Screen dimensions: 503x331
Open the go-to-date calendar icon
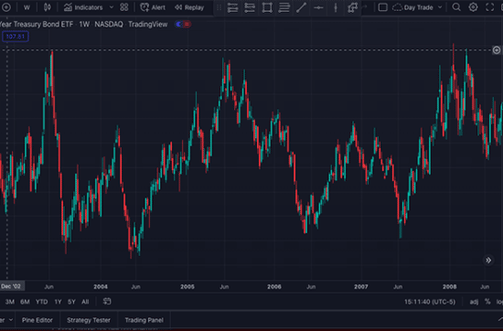point(107,302)
